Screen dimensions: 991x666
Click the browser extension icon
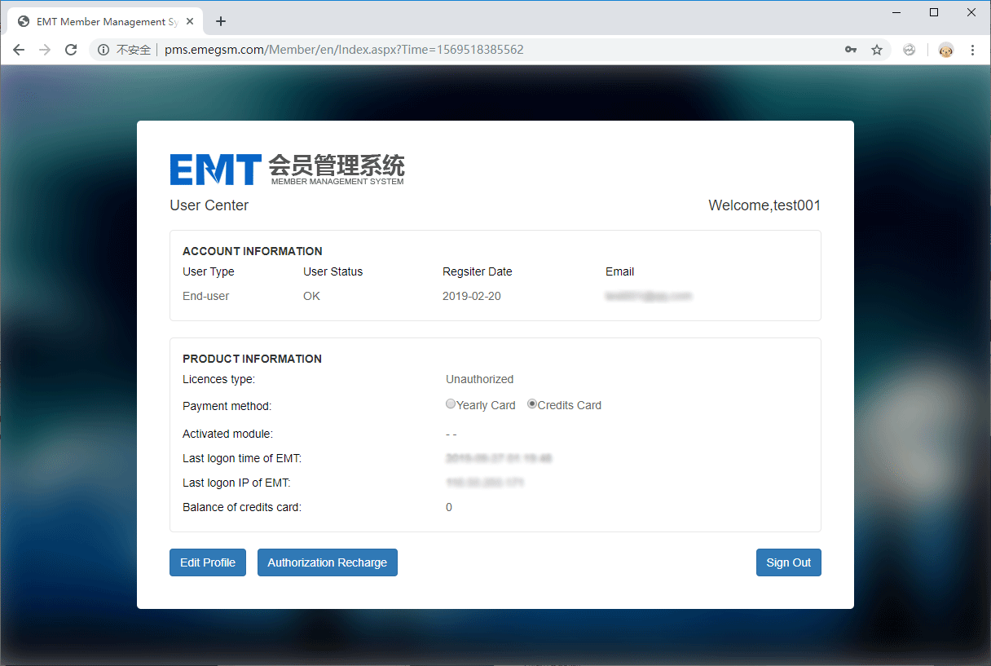pyautogui.click(x=910, y=50)
